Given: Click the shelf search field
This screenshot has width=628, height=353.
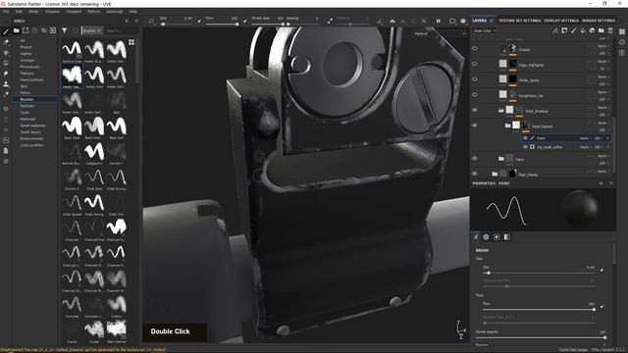Looking at the screenshot, I should pos(121,30).
